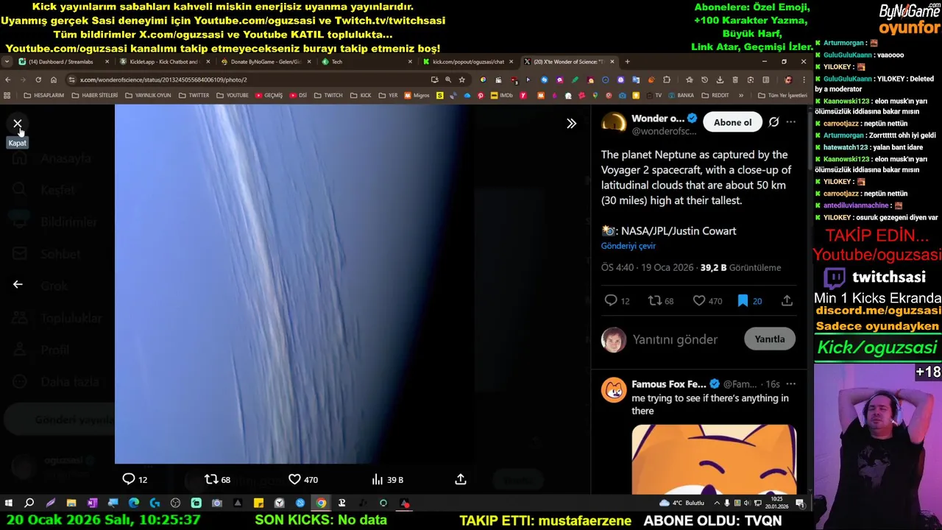
Task: Toggle like heart in sidebar tweet (470)
Action: pos(707,300)
